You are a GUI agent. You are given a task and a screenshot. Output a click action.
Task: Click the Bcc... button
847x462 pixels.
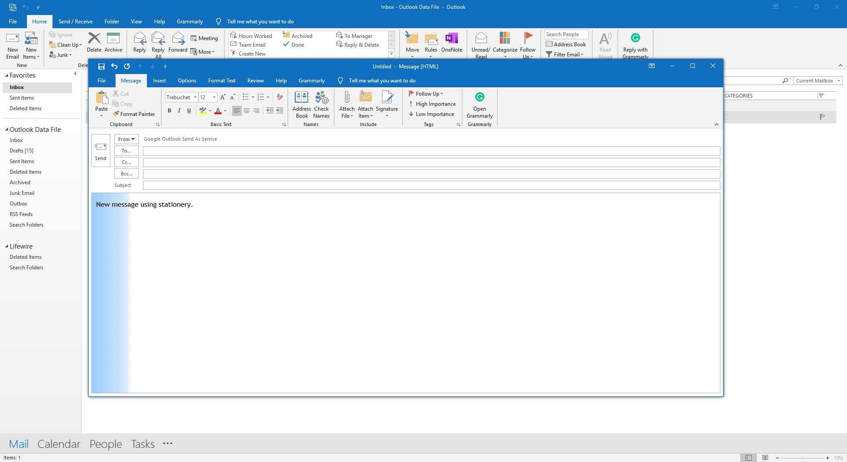(x=127, y=174)
